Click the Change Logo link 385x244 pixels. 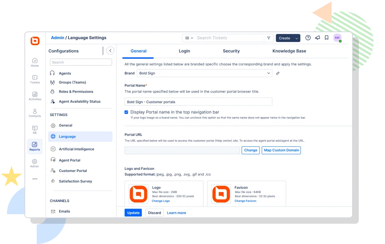161,201
